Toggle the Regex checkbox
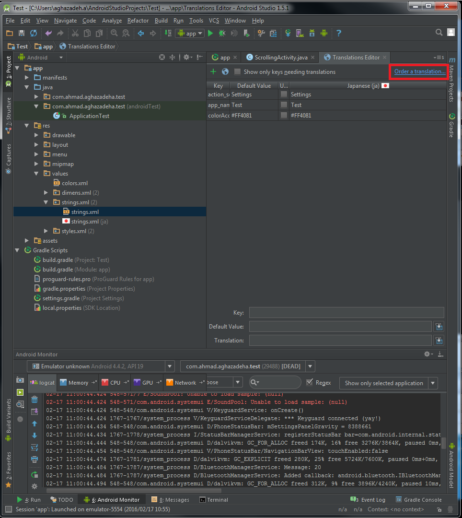 tap(310, 382)
